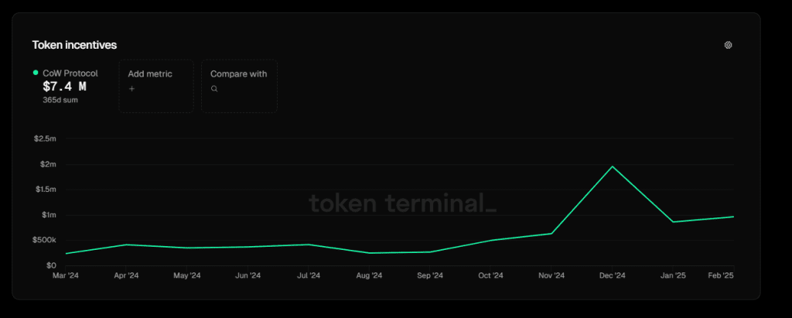The height and width of the screenshot is (318, 792).
Task: Click the CoW Protocol legend label
Action: pos(70,74)
